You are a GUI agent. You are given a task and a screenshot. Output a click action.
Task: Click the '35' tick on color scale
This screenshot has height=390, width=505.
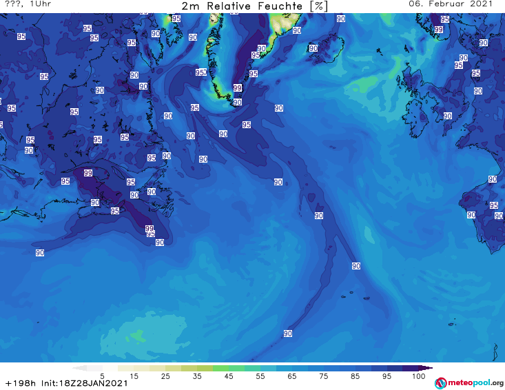click(x=197, y=376)
